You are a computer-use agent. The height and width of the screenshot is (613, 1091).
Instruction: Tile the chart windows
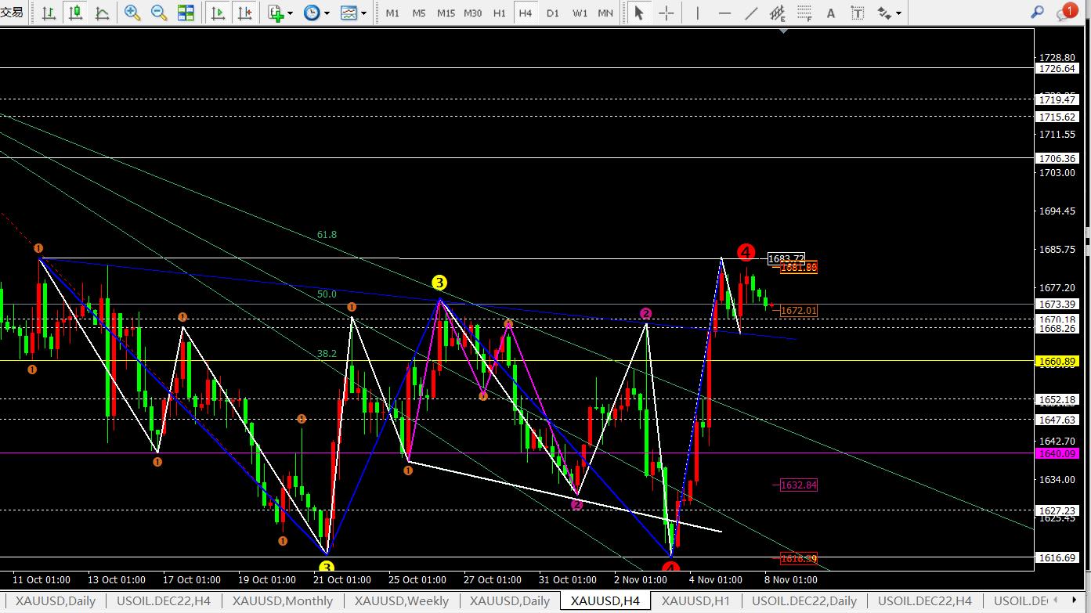186,13
